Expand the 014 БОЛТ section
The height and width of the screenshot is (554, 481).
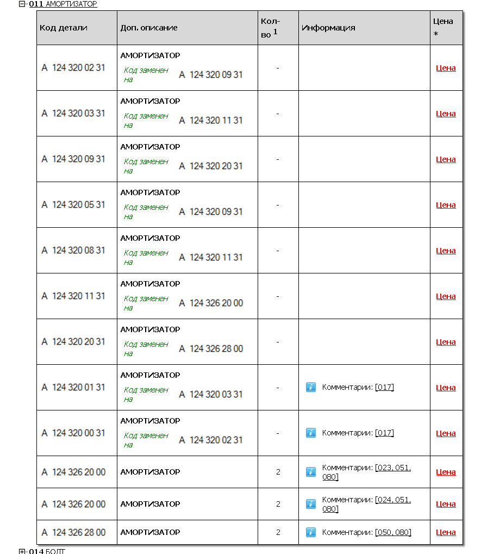coord(22,551)
